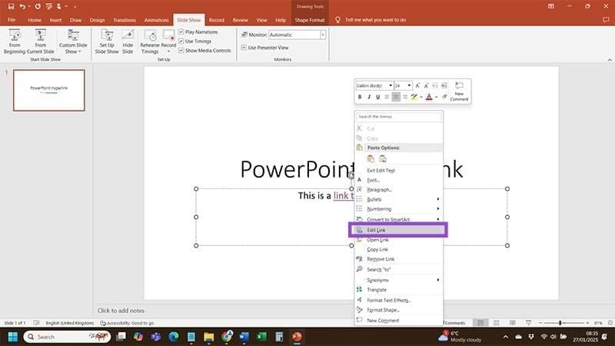Open File Explorer from taskbar
The height and width of the screenshot is (346, 615).
pos(208,337)
